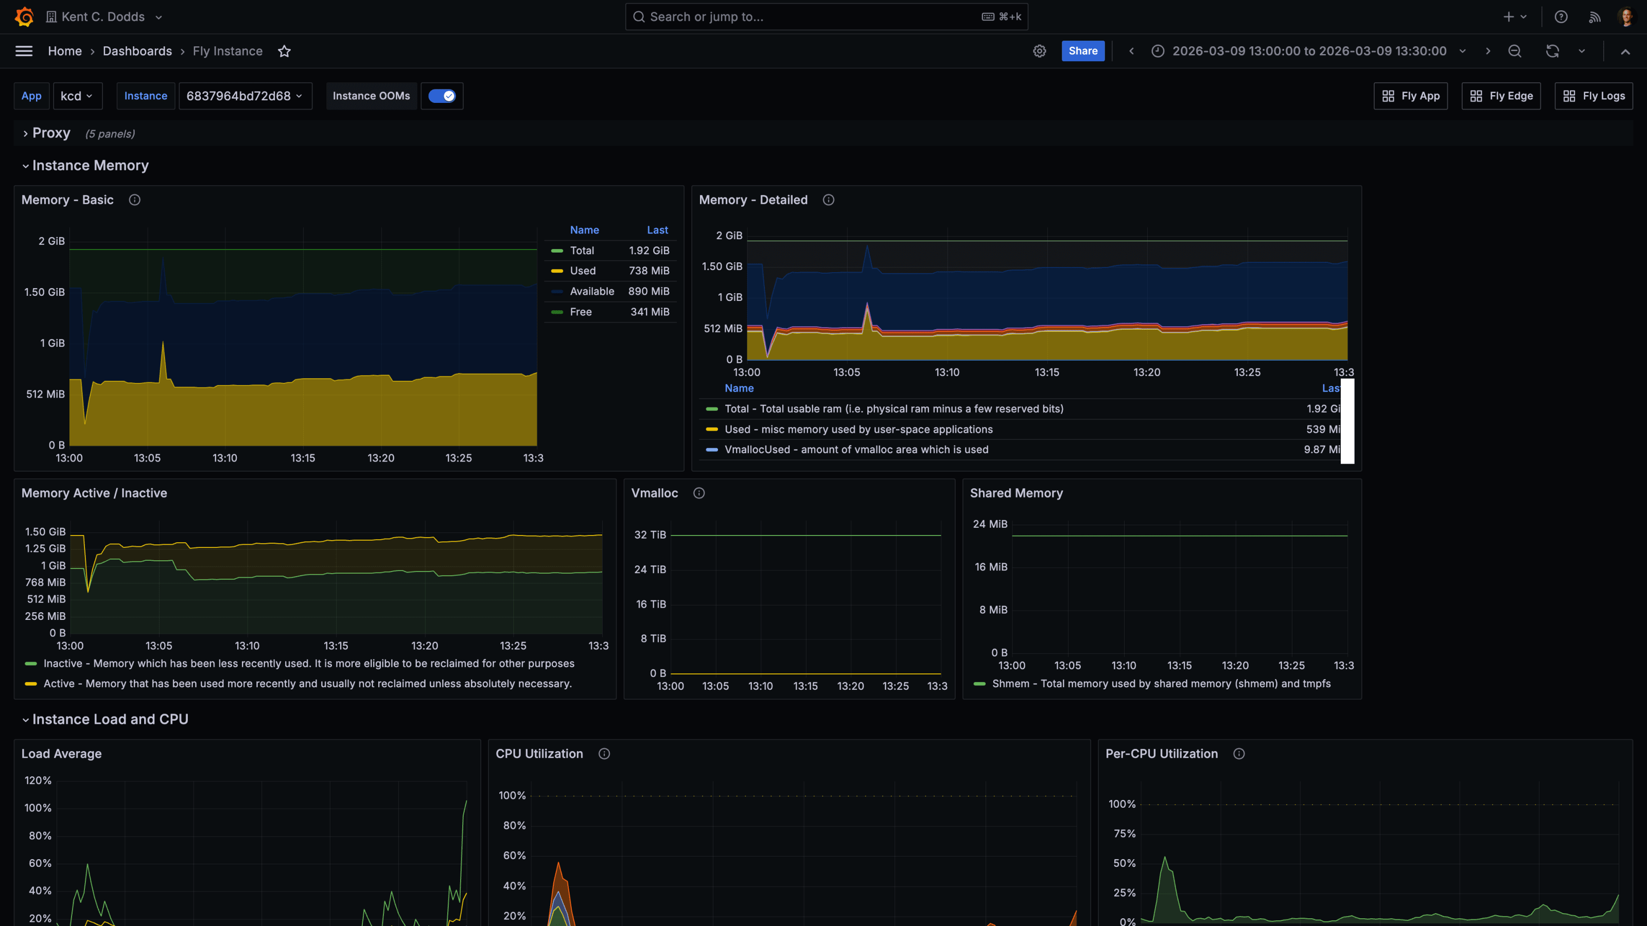Open the news feed icon
1647x926 pixels.
1595,16
